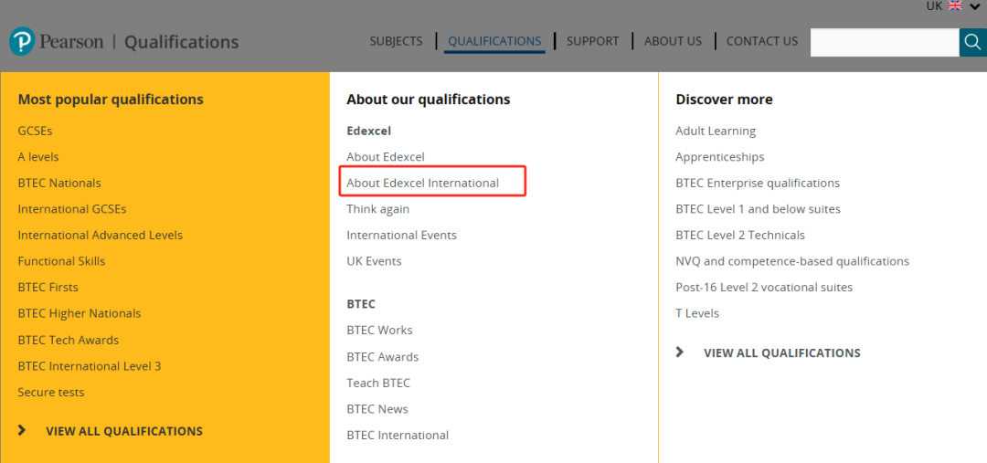Open NVQ and competence-based qualifications
Viewport: 987px width, 463px height.
point(791,261)
